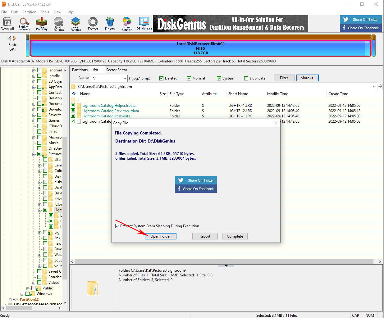
Task: Click the Facebook icon in header
Action: 344,28
